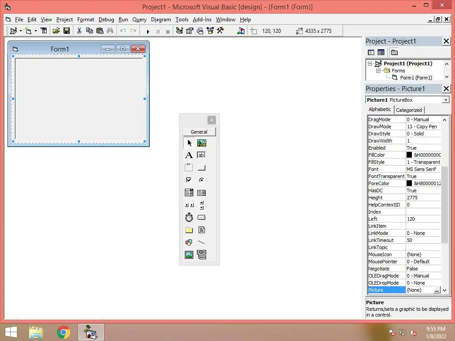
Task: Select the FileListBox tool in toolbox
Action: 202,230
